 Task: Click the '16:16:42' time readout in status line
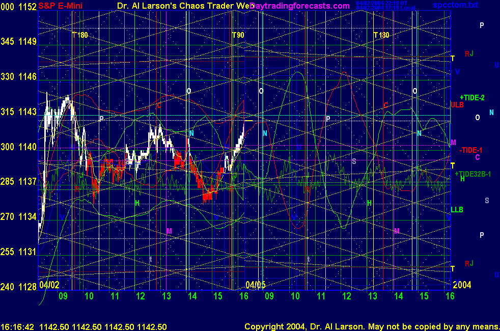(x=17, y=327)
